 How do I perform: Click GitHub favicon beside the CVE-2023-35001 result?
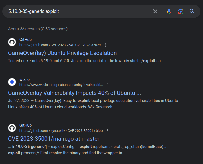coord(12,128)
